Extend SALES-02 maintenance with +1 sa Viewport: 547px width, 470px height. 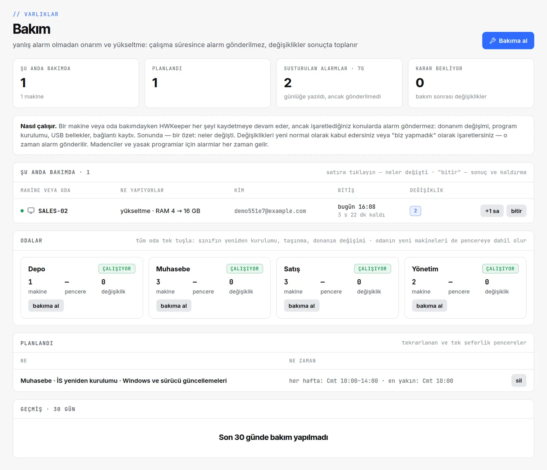click(x=492, y=211)
